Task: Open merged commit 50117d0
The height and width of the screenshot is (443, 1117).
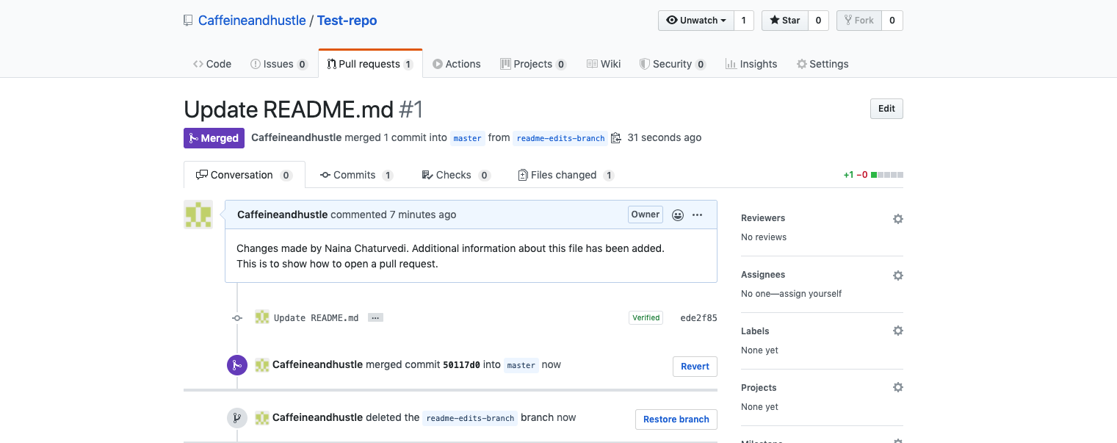Action: 462,365
